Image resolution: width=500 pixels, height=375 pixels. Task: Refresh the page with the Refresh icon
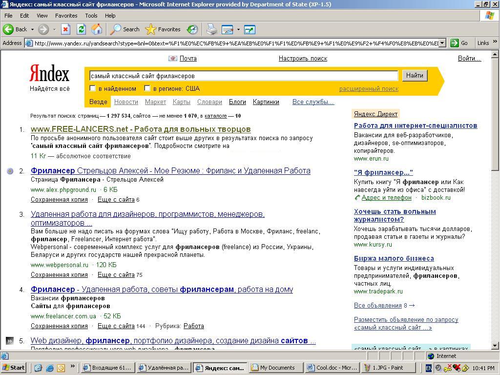[x=81, y=29]
